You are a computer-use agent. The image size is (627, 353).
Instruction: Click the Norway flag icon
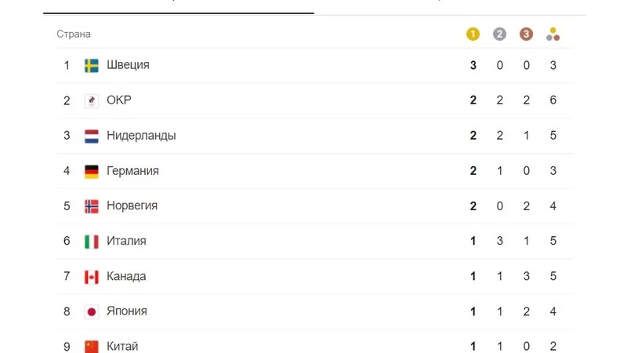[92, 206]
